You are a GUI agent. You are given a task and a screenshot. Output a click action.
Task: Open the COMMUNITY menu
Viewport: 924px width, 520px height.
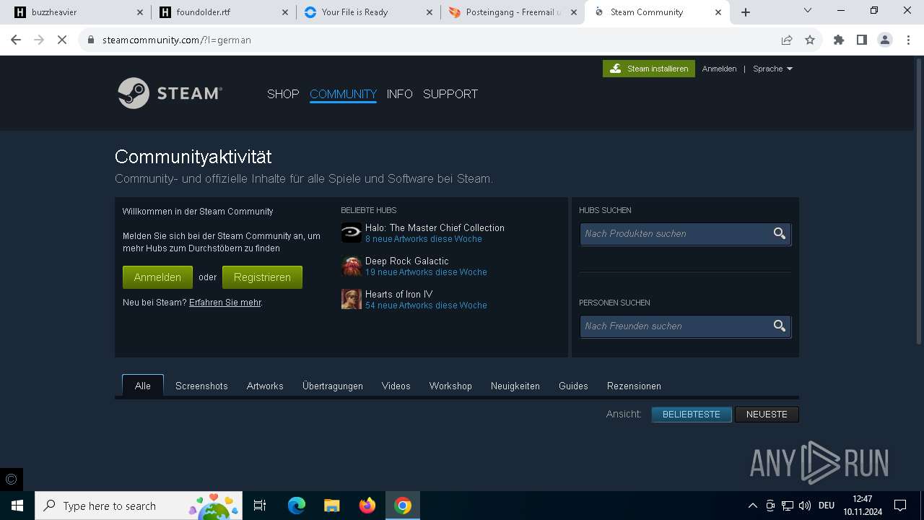(343, 94)
